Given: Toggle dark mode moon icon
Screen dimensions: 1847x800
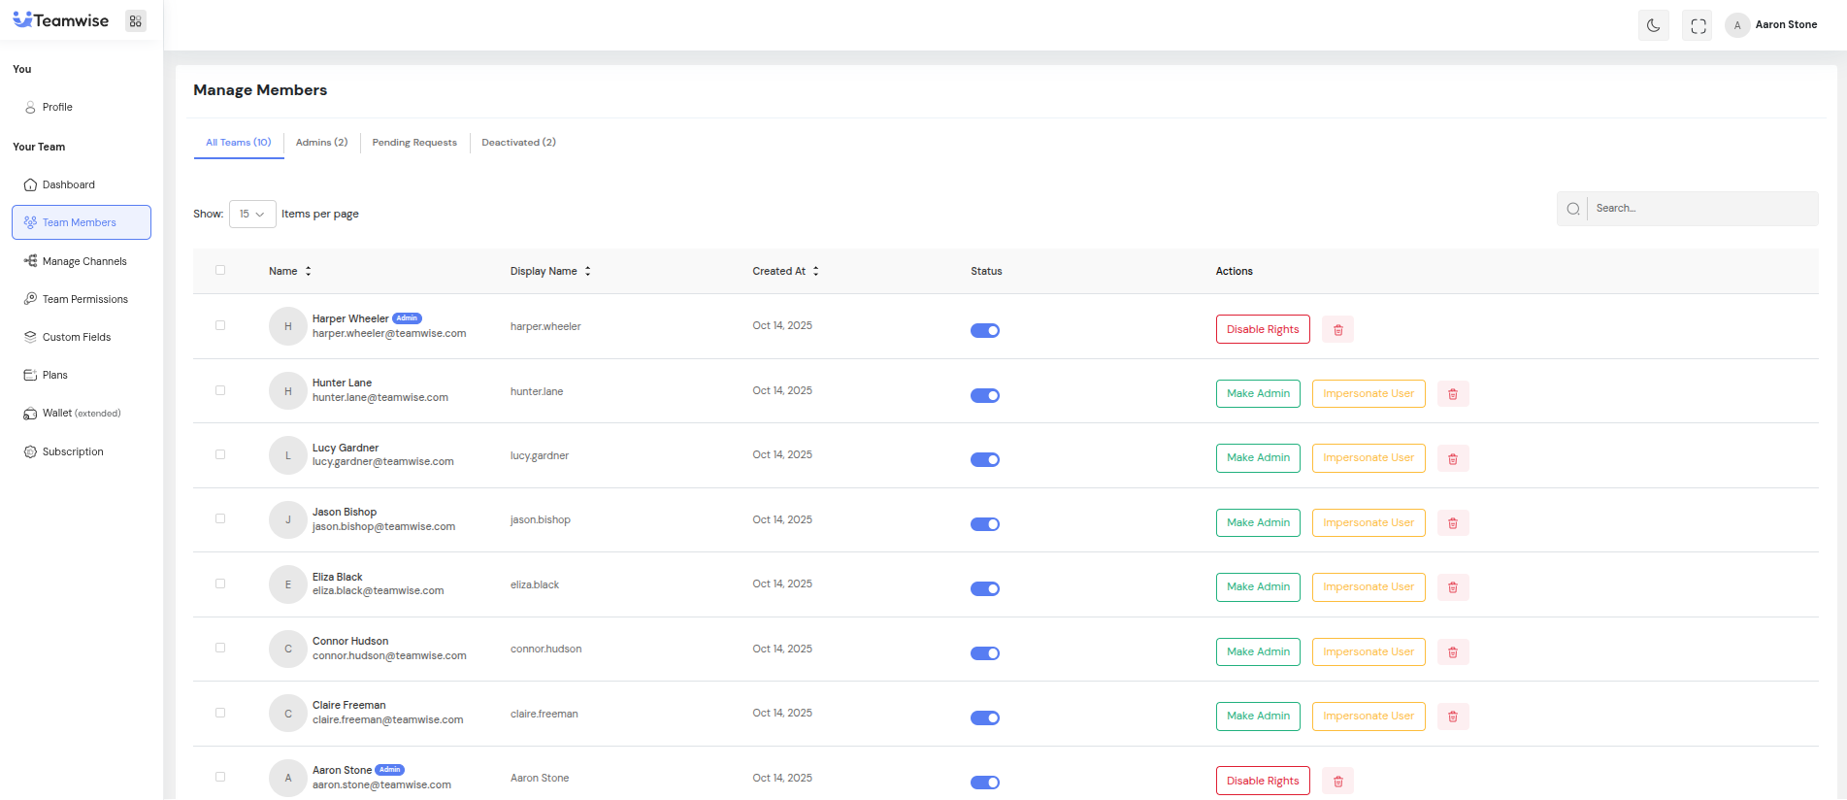Looking at the screenshot, I should (1653, 25).
